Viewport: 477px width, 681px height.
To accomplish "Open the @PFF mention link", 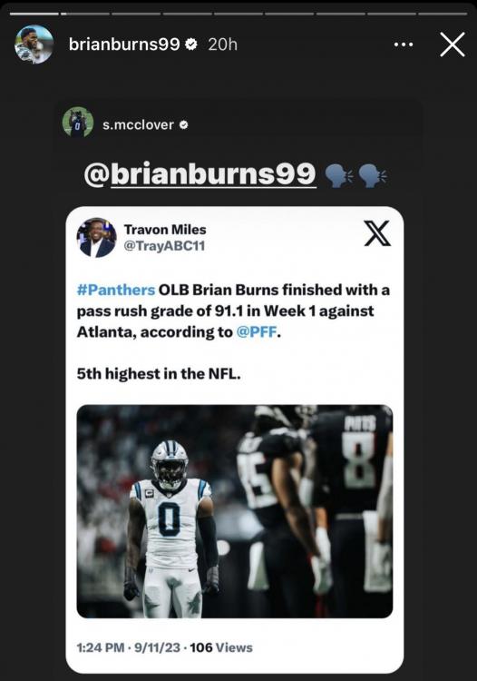I will point(257,331).
